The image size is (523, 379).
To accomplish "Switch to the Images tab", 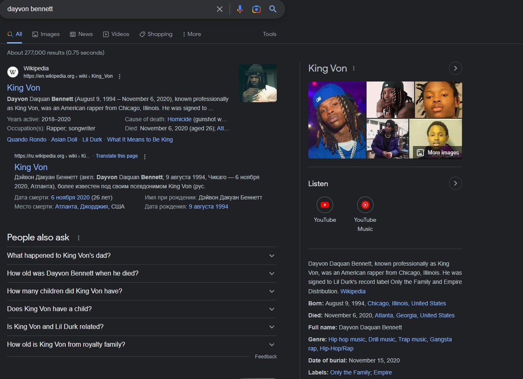I will 46,34.
